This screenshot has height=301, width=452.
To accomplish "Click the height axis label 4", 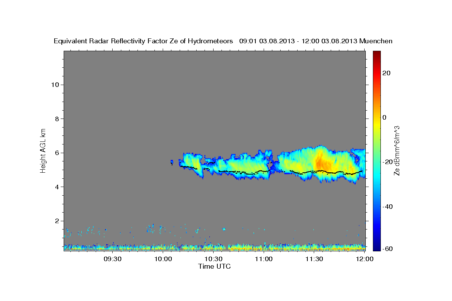I will pyautogui.click(x=57, y=187).
